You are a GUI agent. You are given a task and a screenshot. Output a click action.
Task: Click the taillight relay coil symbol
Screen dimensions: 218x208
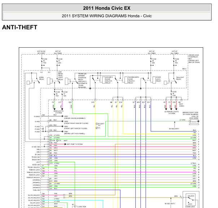coord(165,83)
